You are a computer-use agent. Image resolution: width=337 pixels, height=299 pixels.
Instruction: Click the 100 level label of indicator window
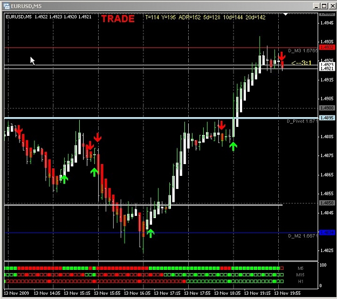323,265
